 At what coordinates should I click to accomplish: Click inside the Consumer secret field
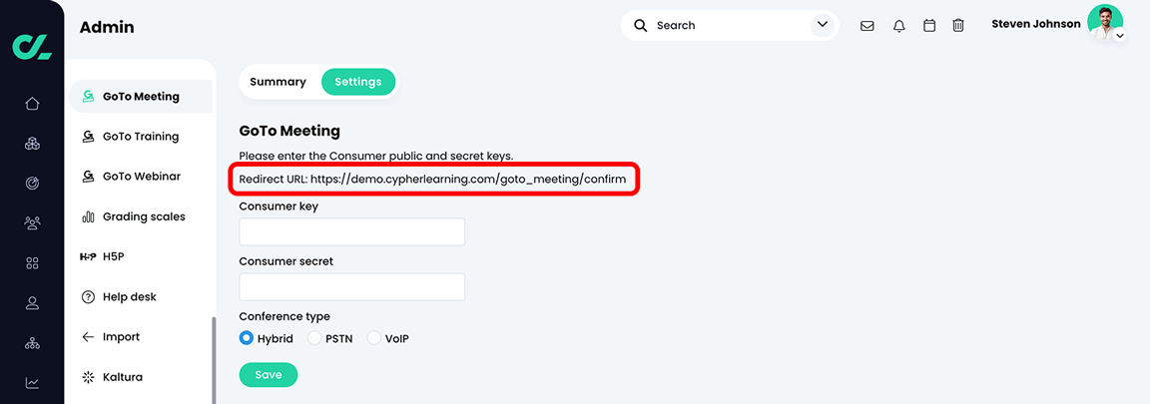(x=352, y=286)
